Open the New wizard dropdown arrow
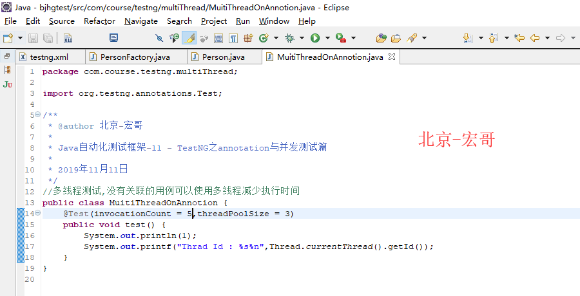580x296 pixels. click(20, 38)
